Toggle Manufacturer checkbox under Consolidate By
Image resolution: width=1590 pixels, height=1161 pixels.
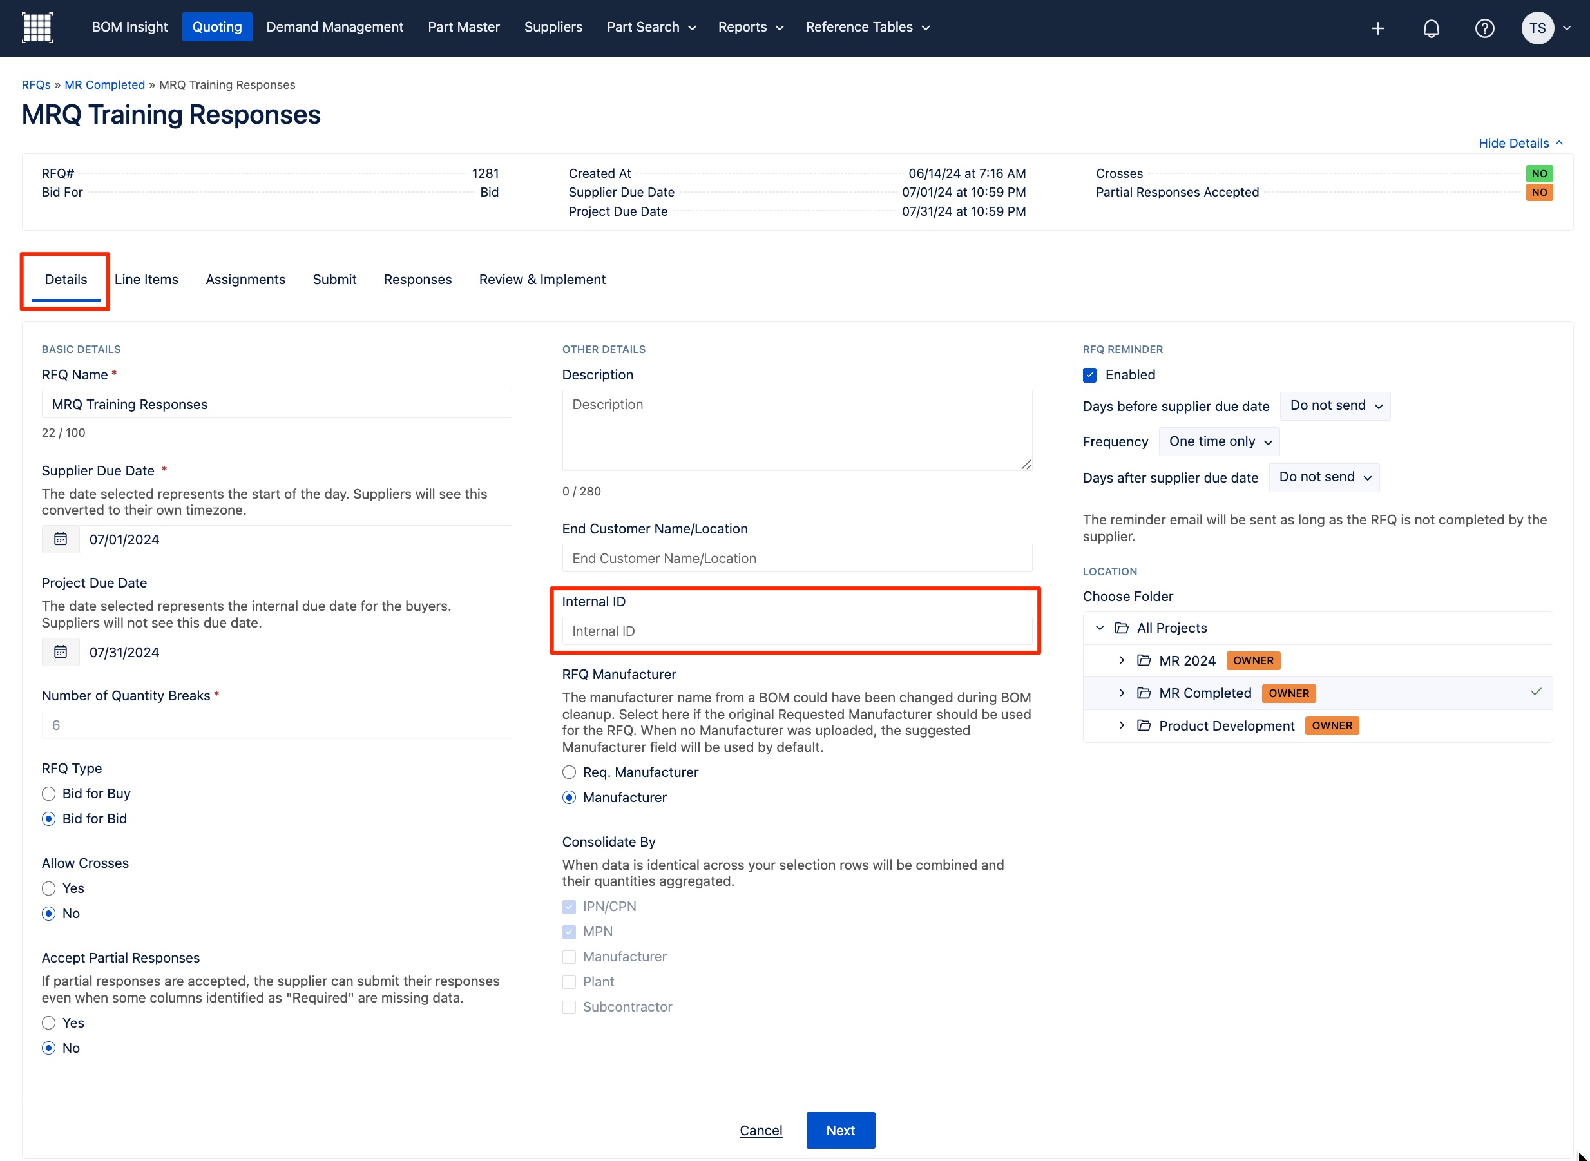tap(569, 957)
